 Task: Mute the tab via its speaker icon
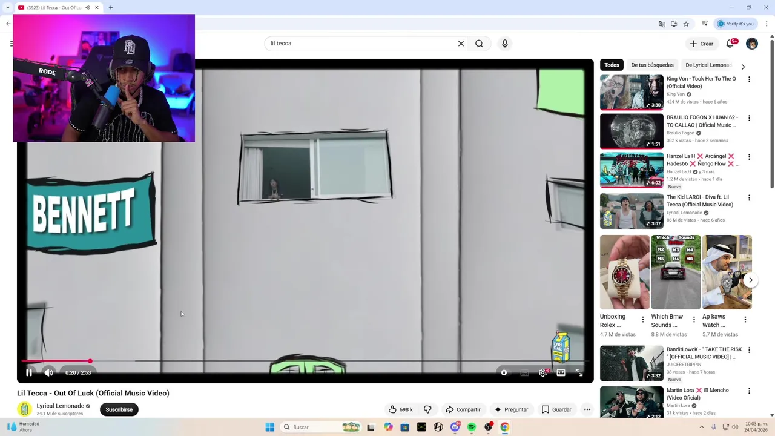(88, 7)
